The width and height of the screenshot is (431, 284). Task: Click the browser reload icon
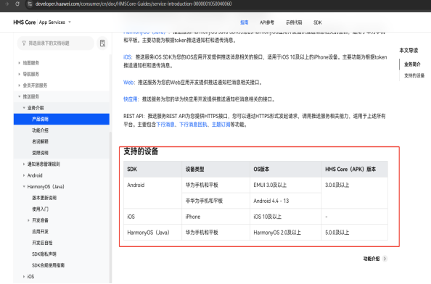pyautogui.click(x=17, y=4)
